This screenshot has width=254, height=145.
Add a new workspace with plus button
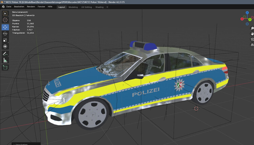point(107,7)
